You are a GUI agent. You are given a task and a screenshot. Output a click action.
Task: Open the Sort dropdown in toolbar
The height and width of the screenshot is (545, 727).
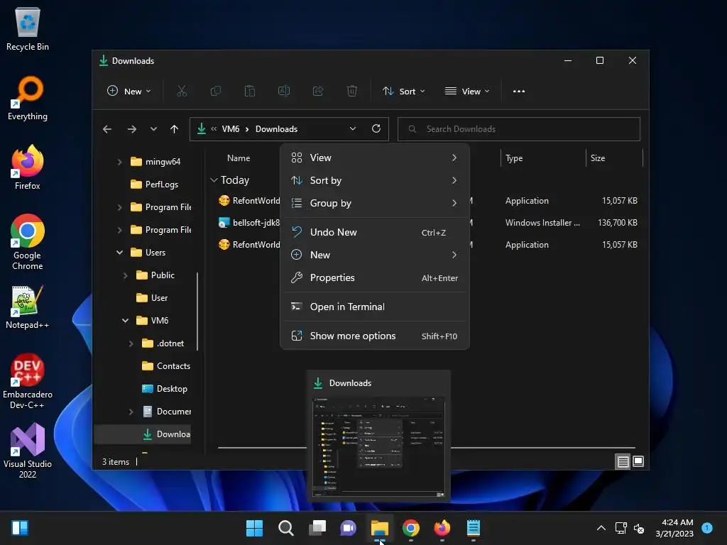403,92
